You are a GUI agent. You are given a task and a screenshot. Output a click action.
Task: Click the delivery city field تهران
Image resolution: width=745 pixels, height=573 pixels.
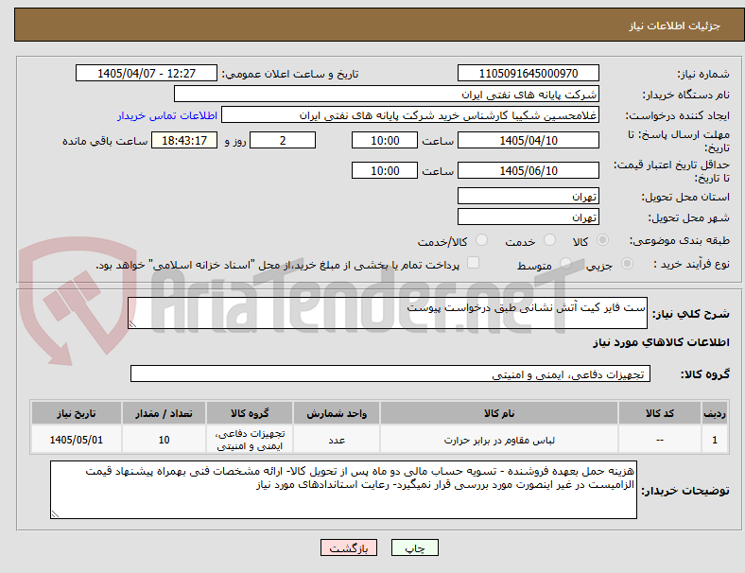(x=528, y=217)
